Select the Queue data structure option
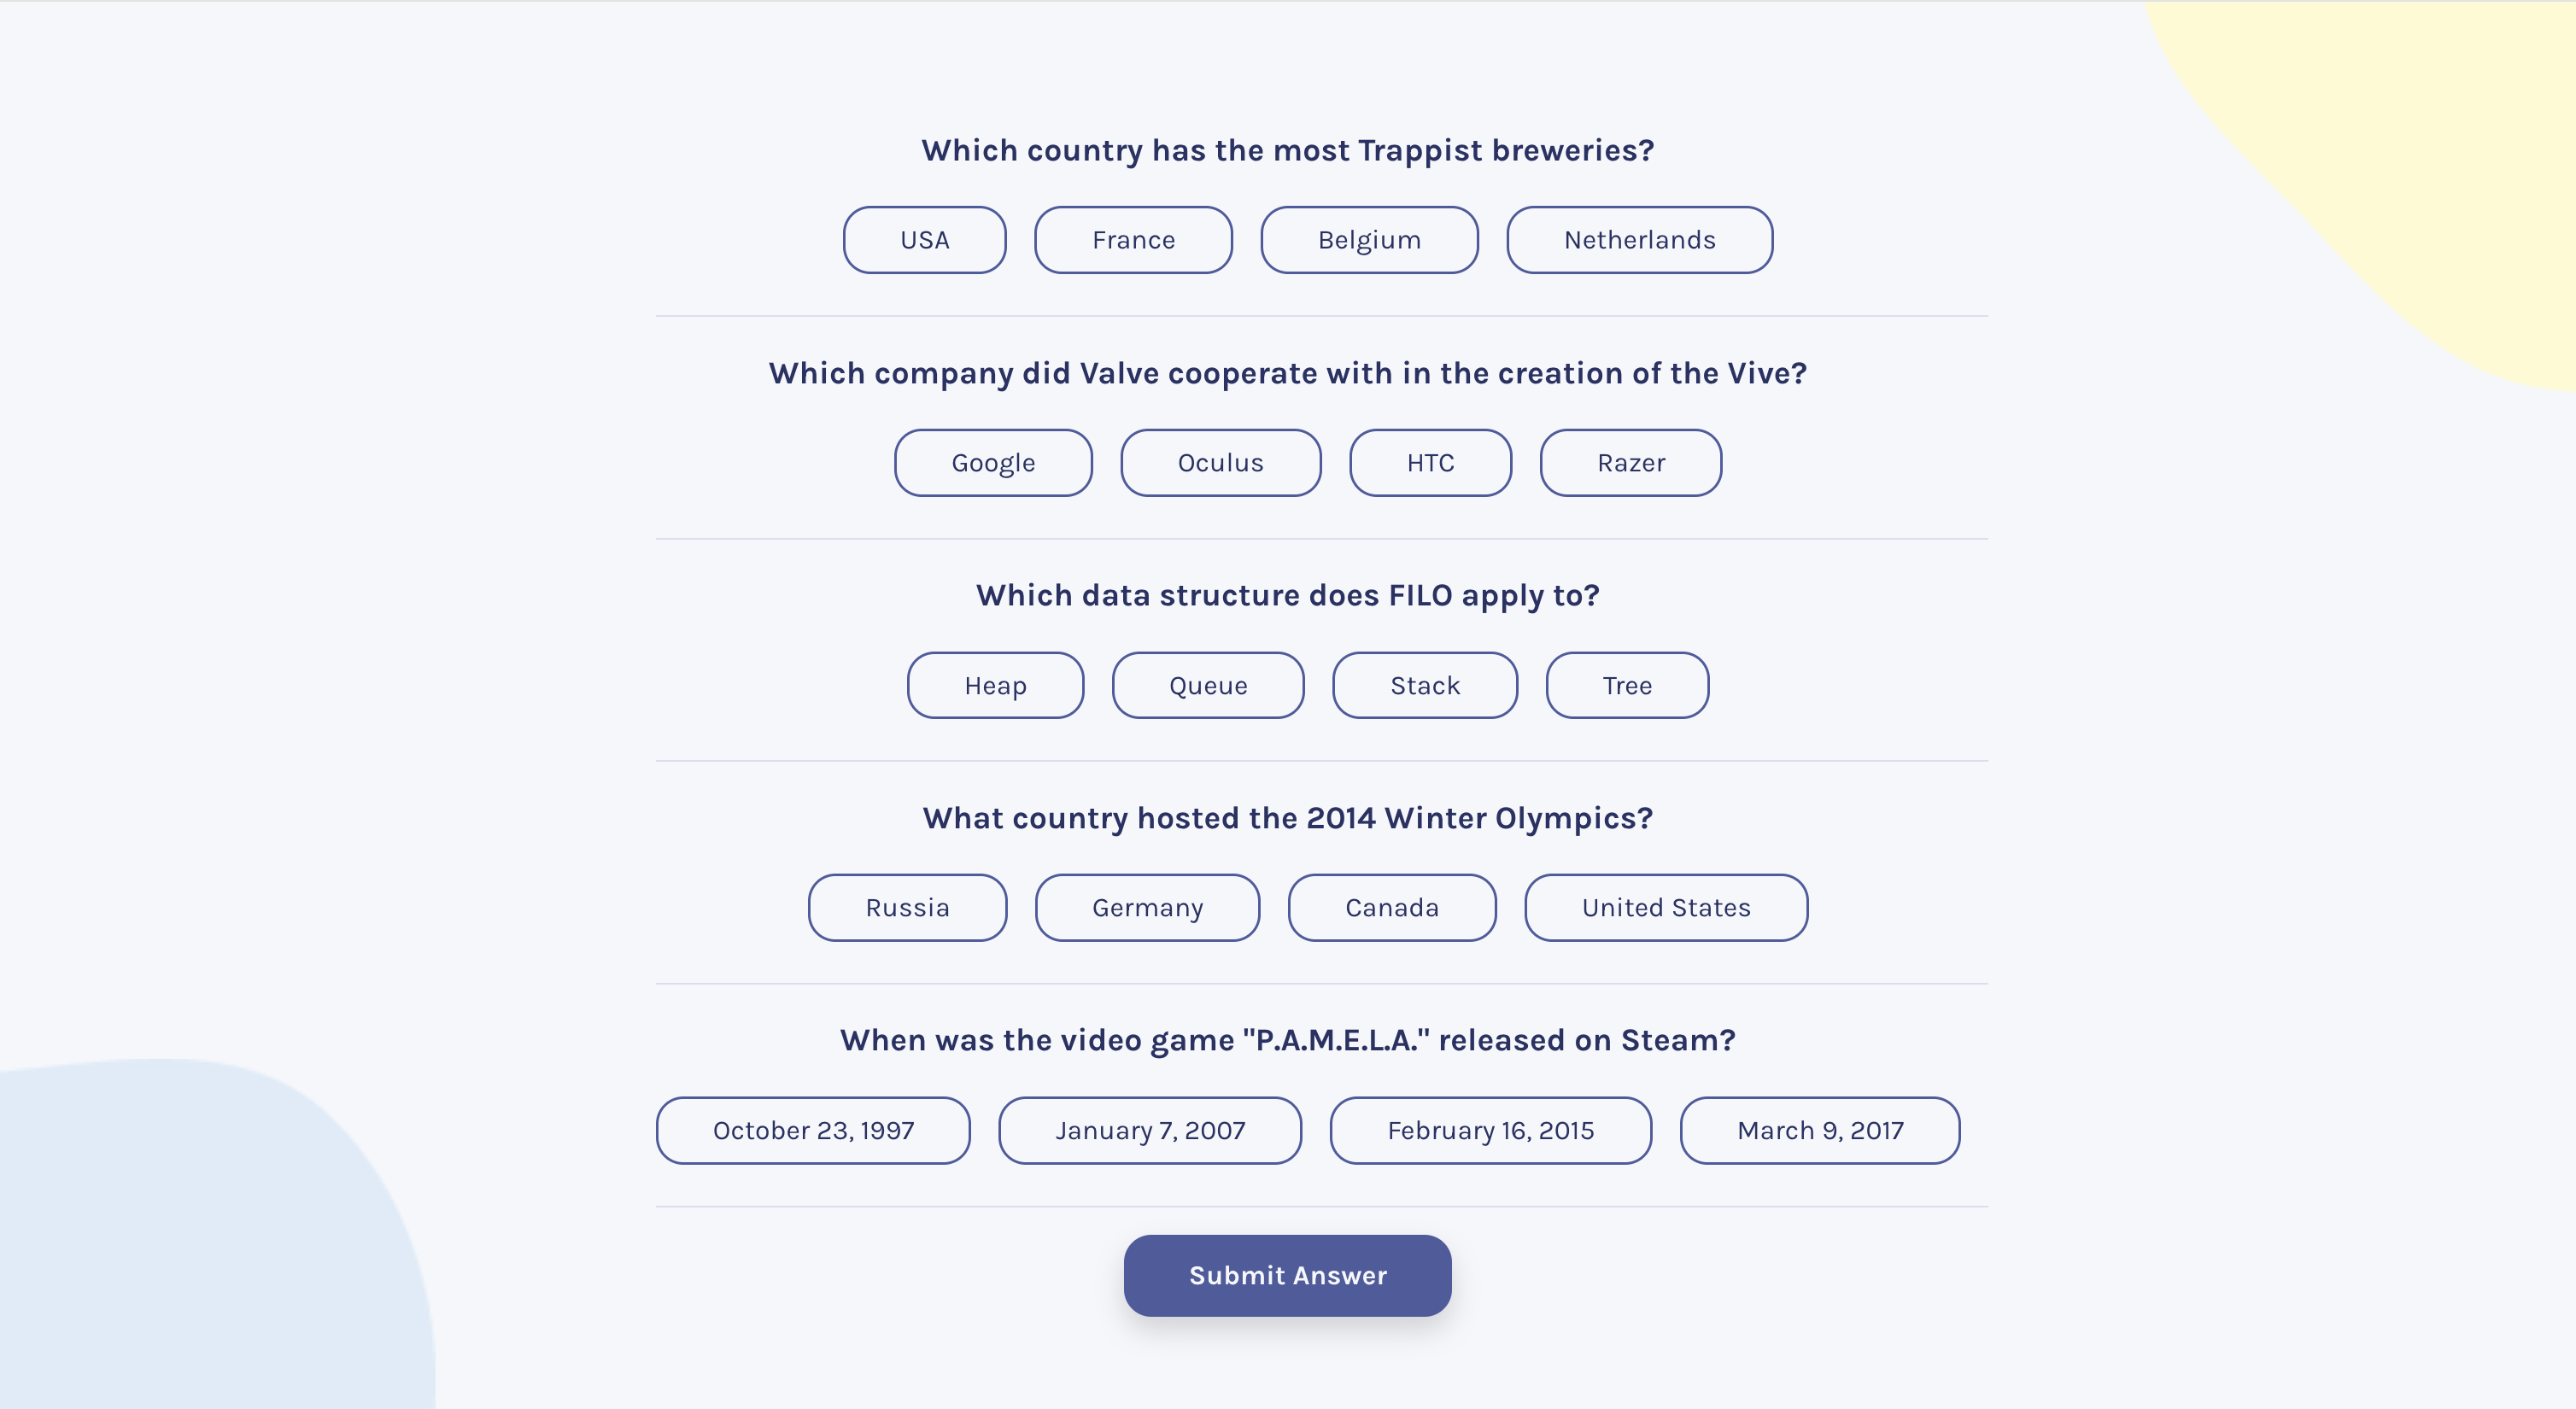Image resolution: width=2576 pixels, height=1409 pixels. 1208,685
